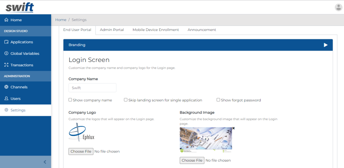Select the Transactions icon in sidebar

pyautogui.click(x=6, y=65)
